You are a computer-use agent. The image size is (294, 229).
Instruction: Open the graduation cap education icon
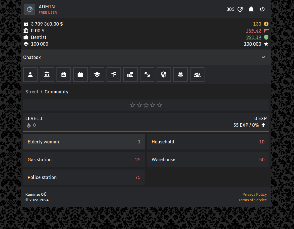(x=97, y=74)
